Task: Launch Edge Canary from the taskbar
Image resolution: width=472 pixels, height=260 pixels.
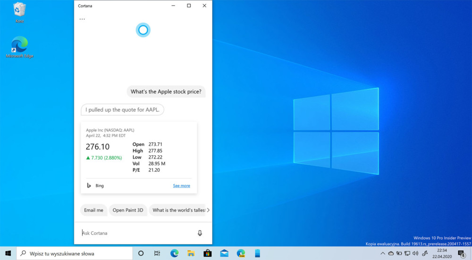Action: coord(241,253)
